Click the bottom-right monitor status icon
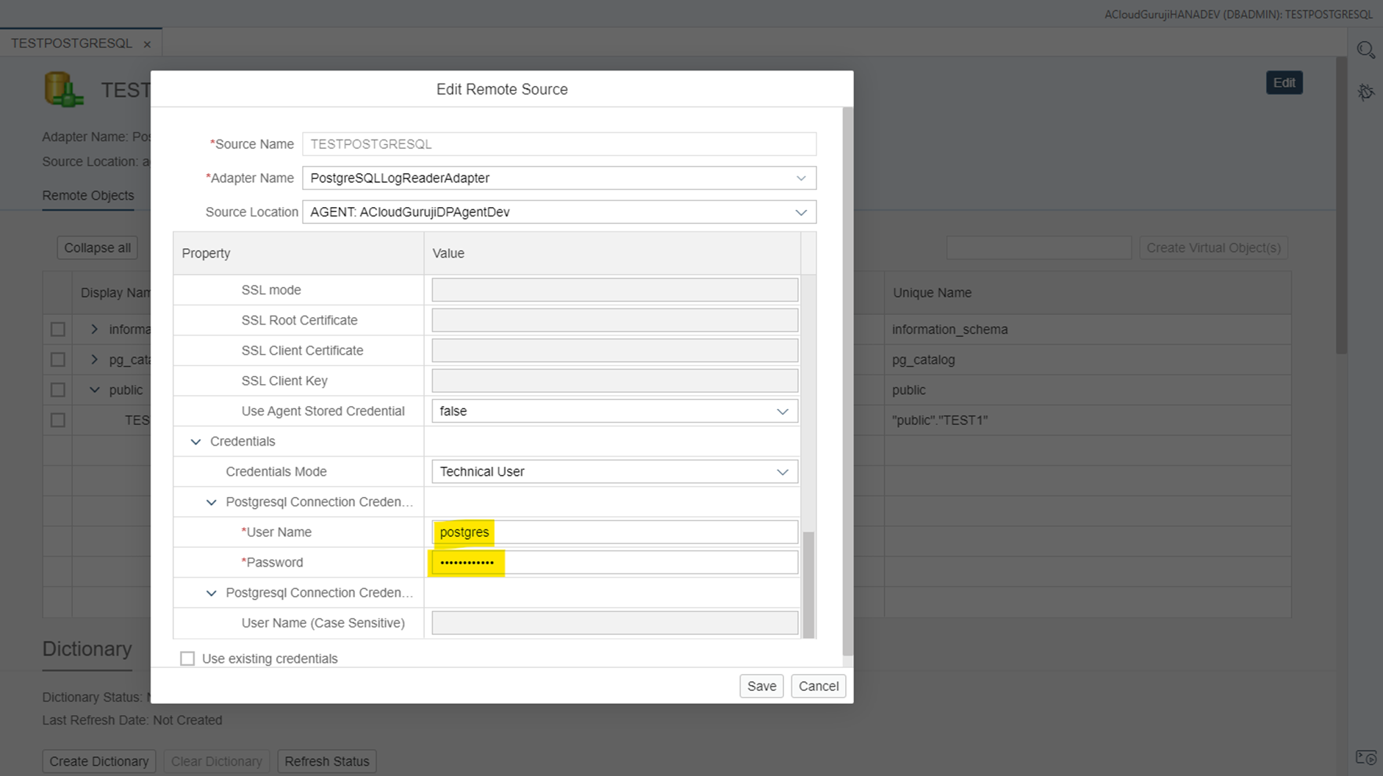This screenshot has width=1383, height=776. [x=1365, y=758]
